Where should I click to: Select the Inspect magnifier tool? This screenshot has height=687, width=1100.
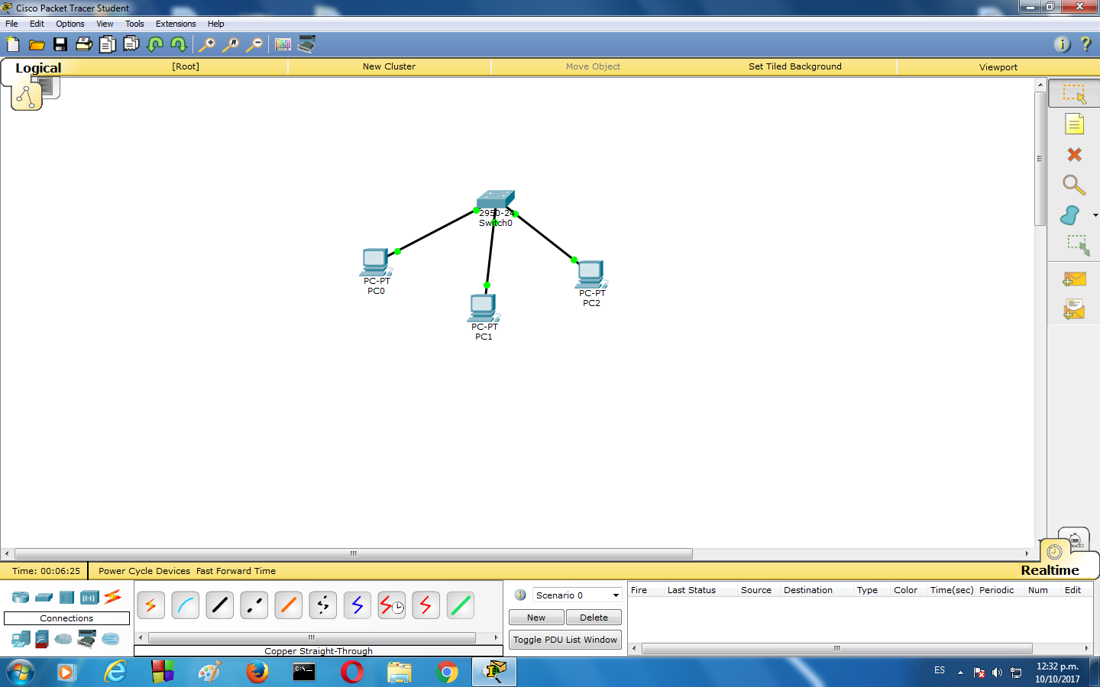tap(1074, 185)
